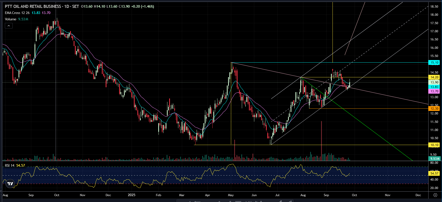Click the magenta 13.70 value in the EMA legend
Image resolution: width=442 pixels, height=202 pixels.
tap(46, 13)
